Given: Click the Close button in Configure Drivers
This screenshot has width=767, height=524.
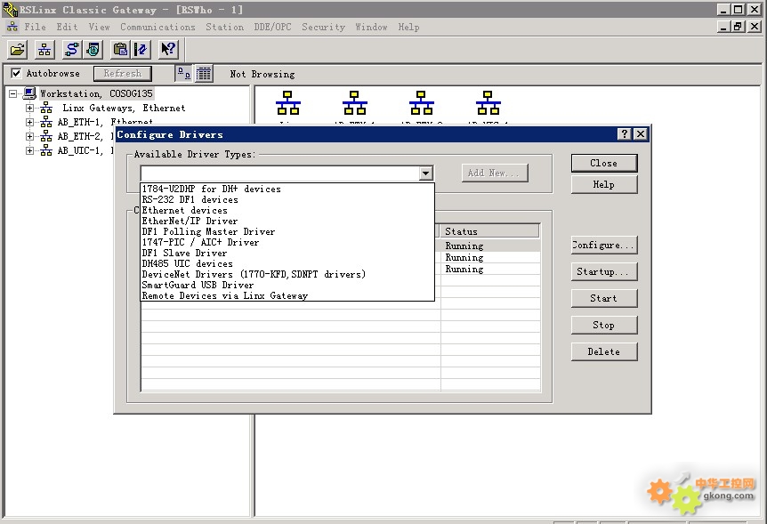Looking at the screenshot, I should point(604,164).
